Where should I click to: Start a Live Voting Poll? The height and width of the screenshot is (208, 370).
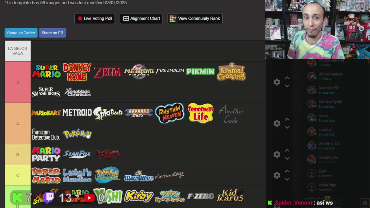click(x=95, y=18)
